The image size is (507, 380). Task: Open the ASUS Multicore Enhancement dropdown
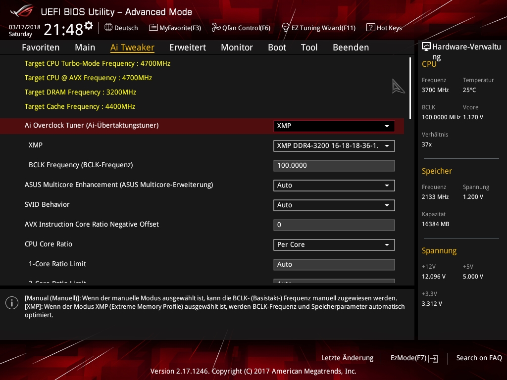(334, 186)
